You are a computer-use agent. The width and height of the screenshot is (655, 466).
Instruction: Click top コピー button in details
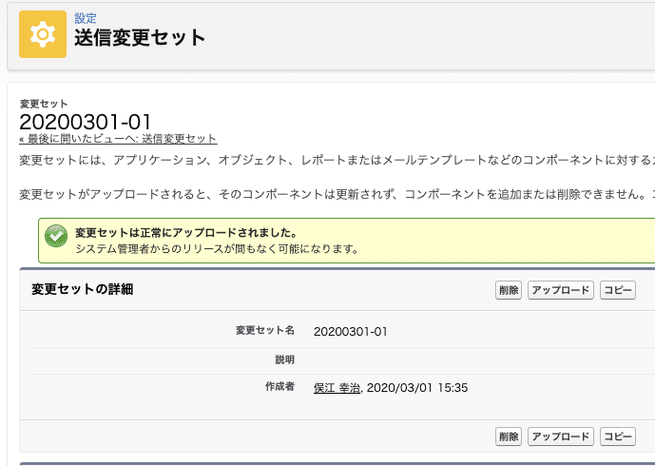click(x=618, y=290)
